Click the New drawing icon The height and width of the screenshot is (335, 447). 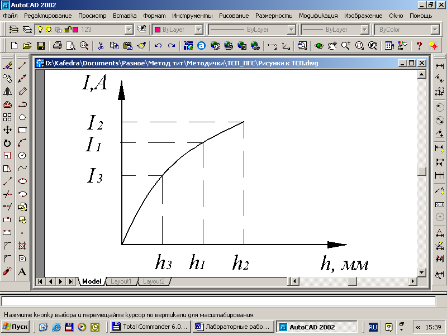[13, 46]
